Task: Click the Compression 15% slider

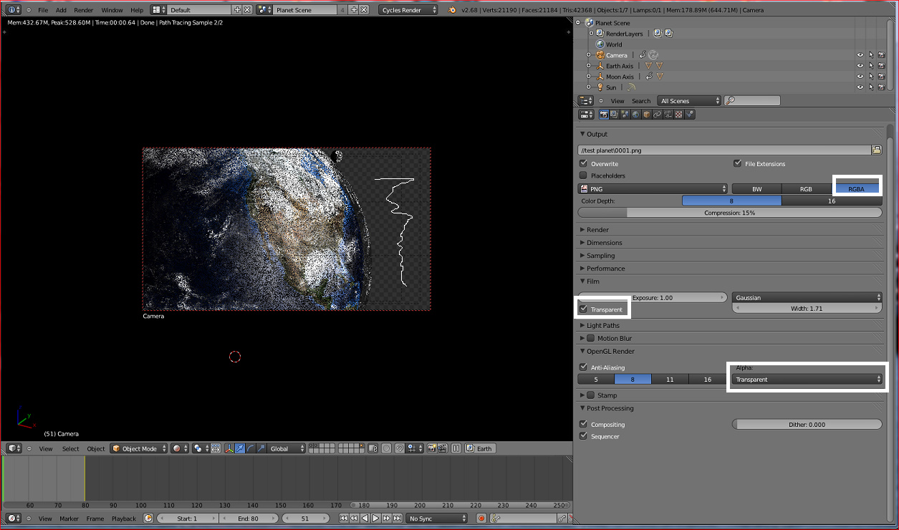Action: pyautogui.click(x=729, y=213)
